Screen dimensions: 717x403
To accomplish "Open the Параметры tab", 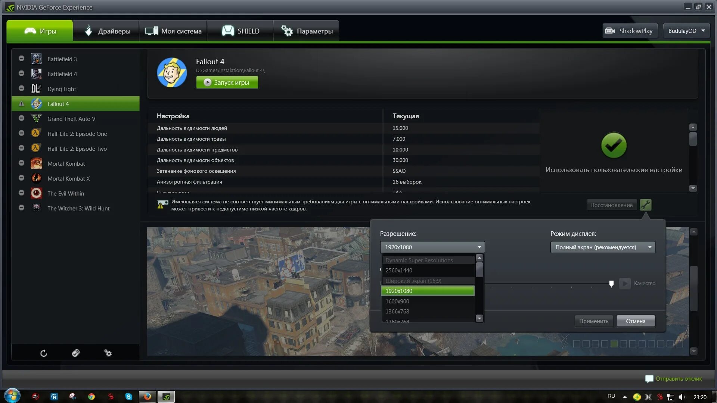I will click(x=306, y=31).
